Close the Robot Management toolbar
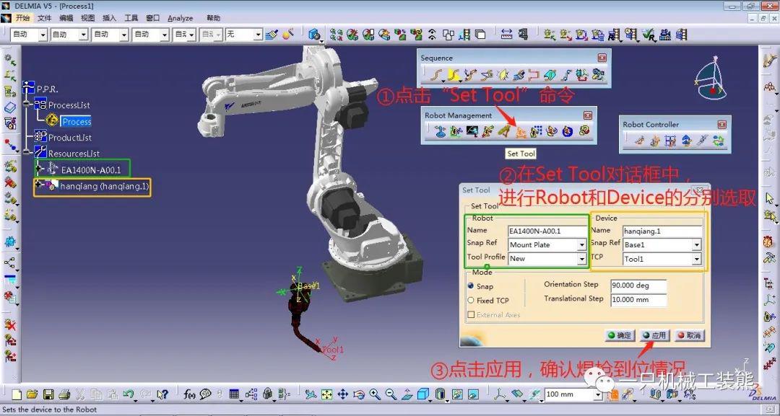Image resolution: width=780 pixels, height=416 pixels. [587, 115]
